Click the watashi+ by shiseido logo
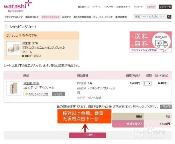The image size is (175, 144). (17, 6)
